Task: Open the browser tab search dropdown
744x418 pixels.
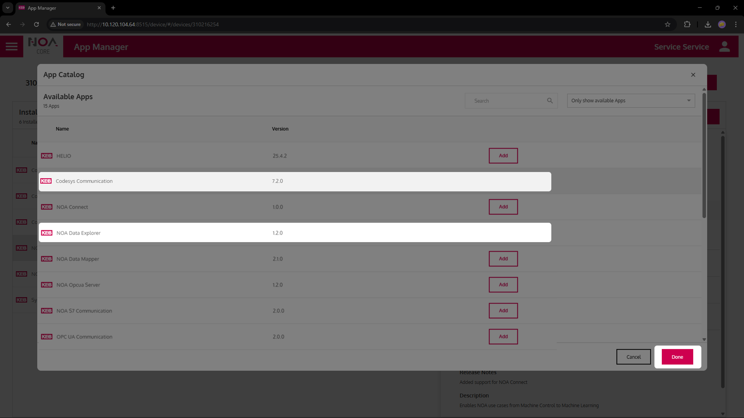Action: click(7, 8)
